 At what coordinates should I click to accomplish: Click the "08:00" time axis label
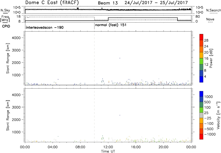pyautogui.click(x=80, y=147)
